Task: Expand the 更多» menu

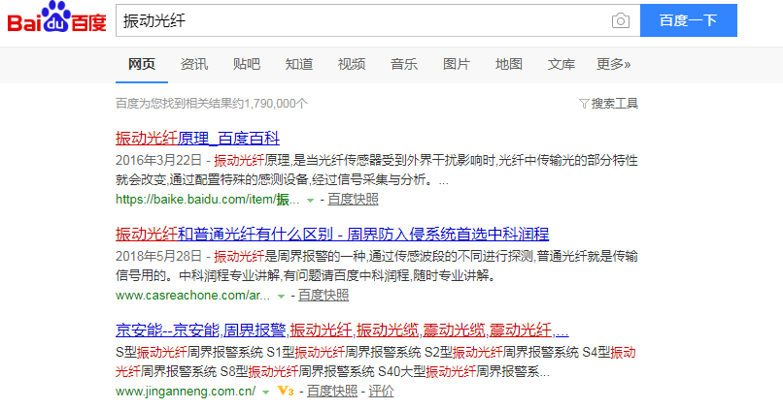Action: (613, 64)
